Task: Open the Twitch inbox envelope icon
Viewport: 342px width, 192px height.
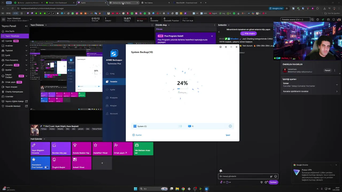Action: 328,19
